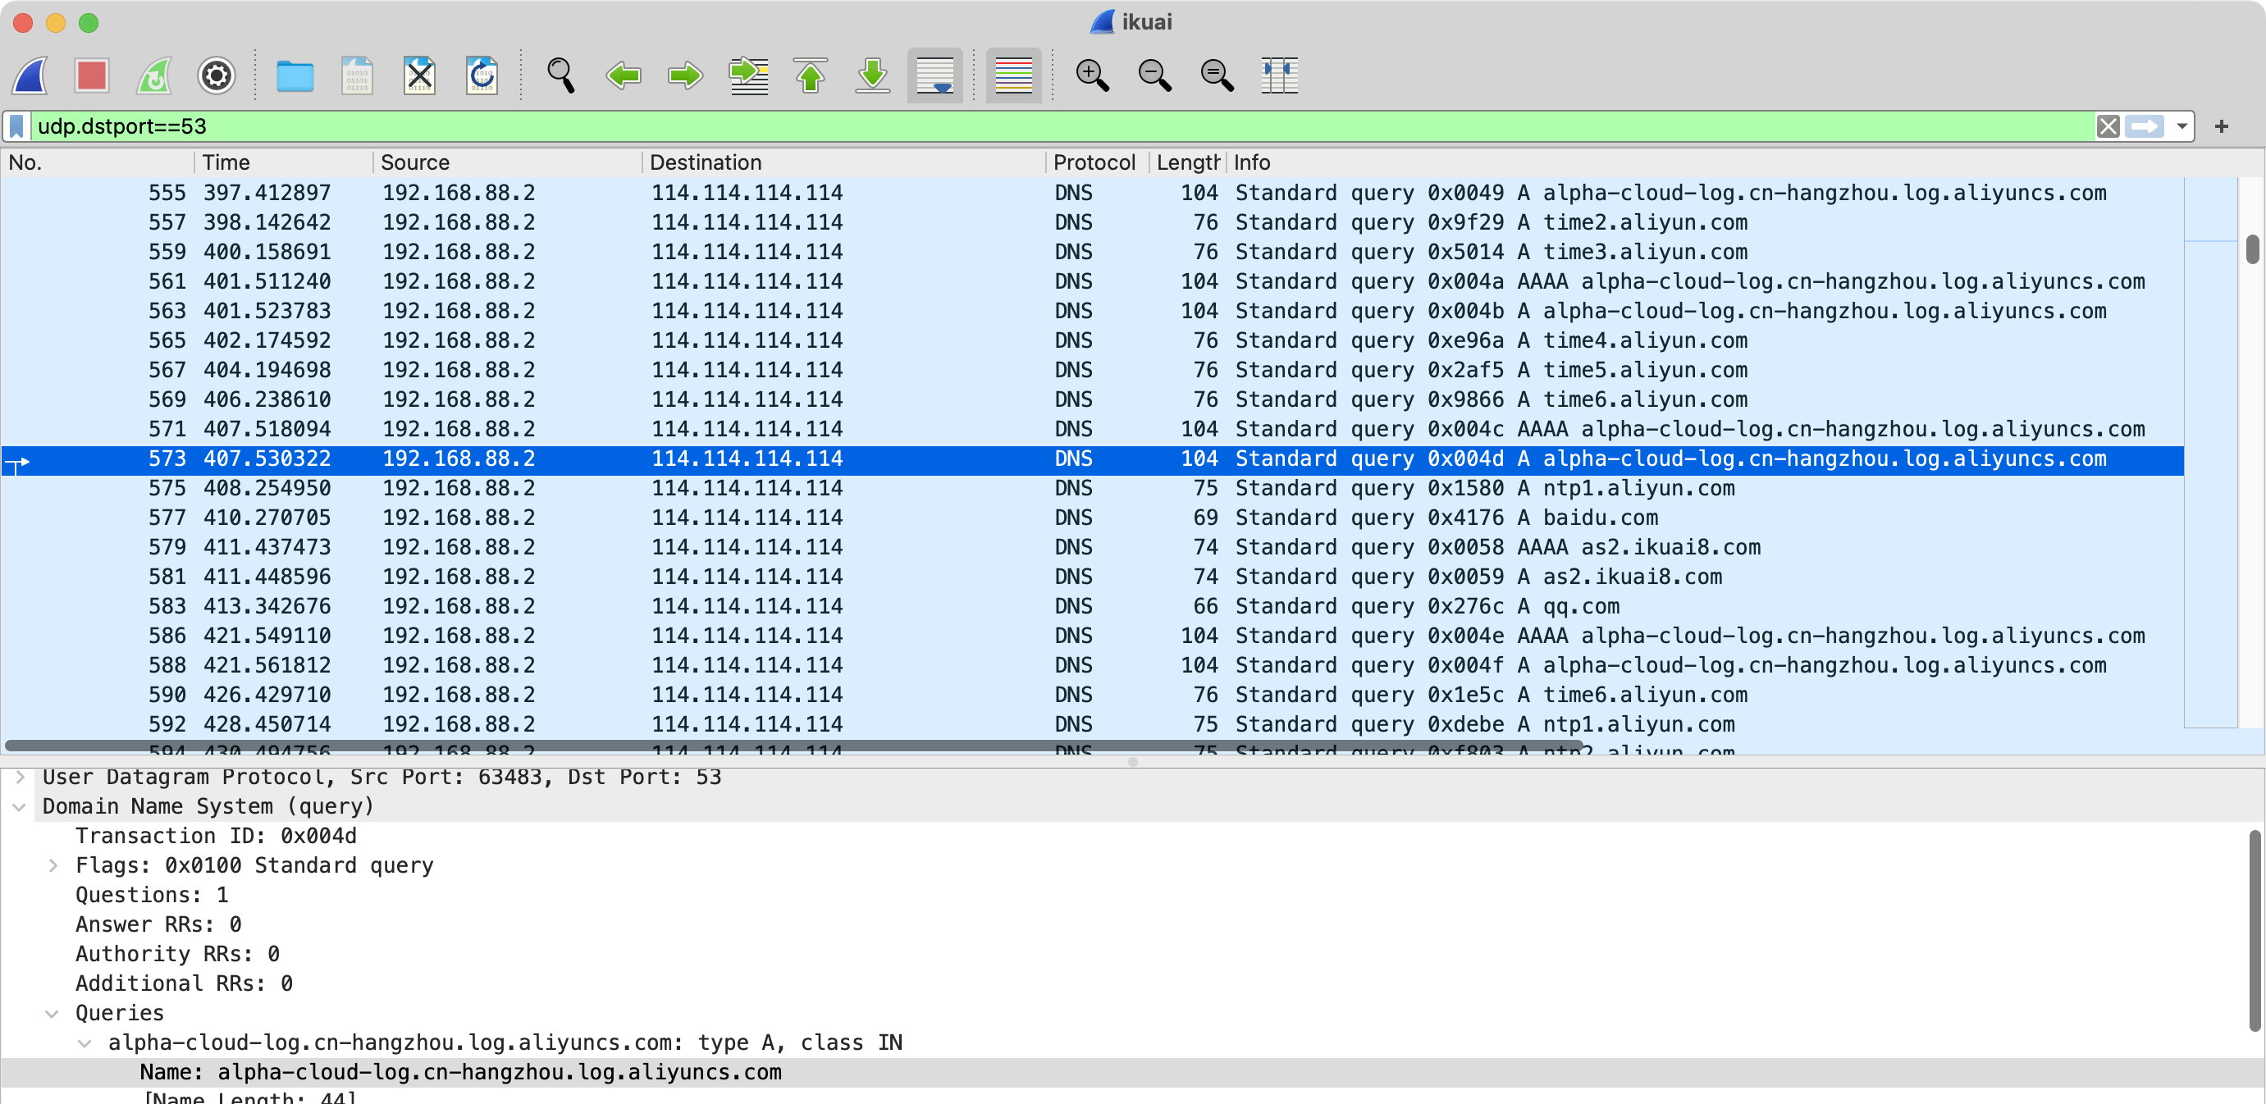The width and height of the screenshot is (2266, 1104).
Task: Go to first packet arrow icon
Action: 811,75
